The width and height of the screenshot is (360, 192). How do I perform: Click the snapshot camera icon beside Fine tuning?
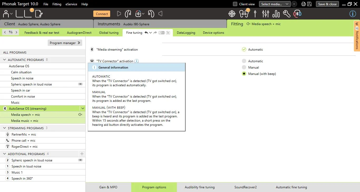(x=168, y=33)
